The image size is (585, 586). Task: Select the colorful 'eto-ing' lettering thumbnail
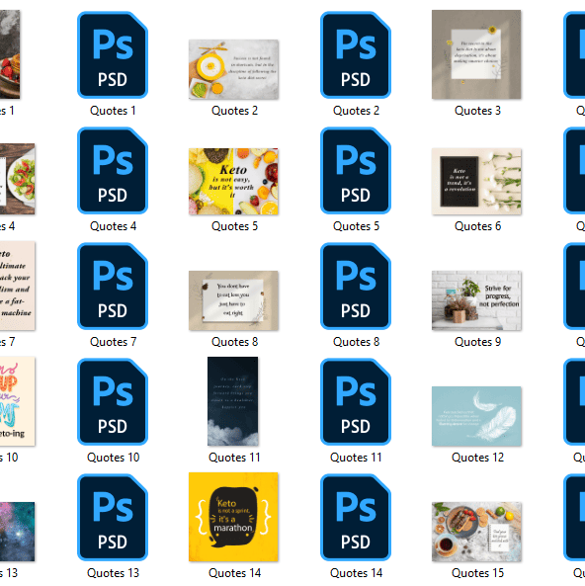17,401
